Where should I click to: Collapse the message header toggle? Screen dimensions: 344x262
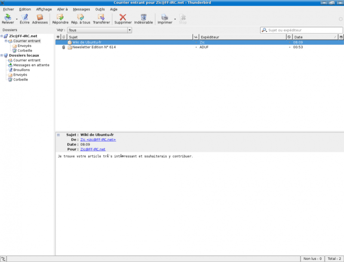[58, 135]
